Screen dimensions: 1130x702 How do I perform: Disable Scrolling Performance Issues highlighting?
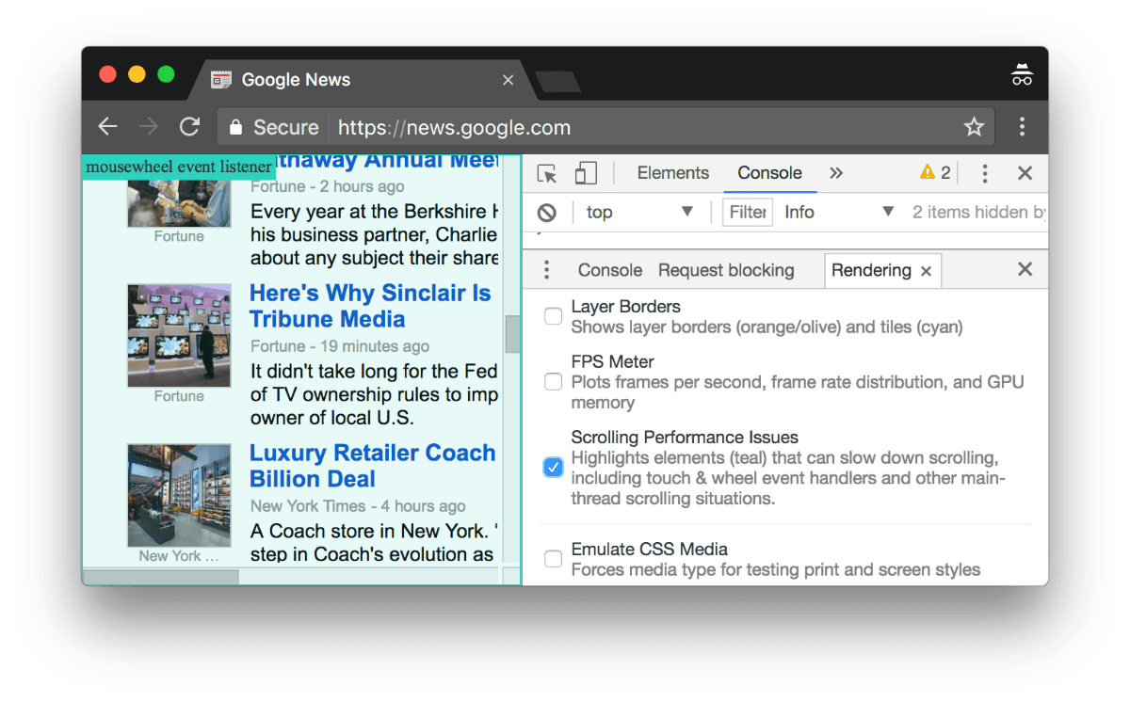click(x=553, y=467)
